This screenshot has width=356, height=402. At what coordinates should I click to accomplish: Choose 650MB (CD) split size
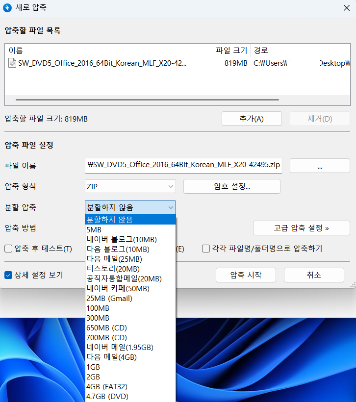[130, 328]
